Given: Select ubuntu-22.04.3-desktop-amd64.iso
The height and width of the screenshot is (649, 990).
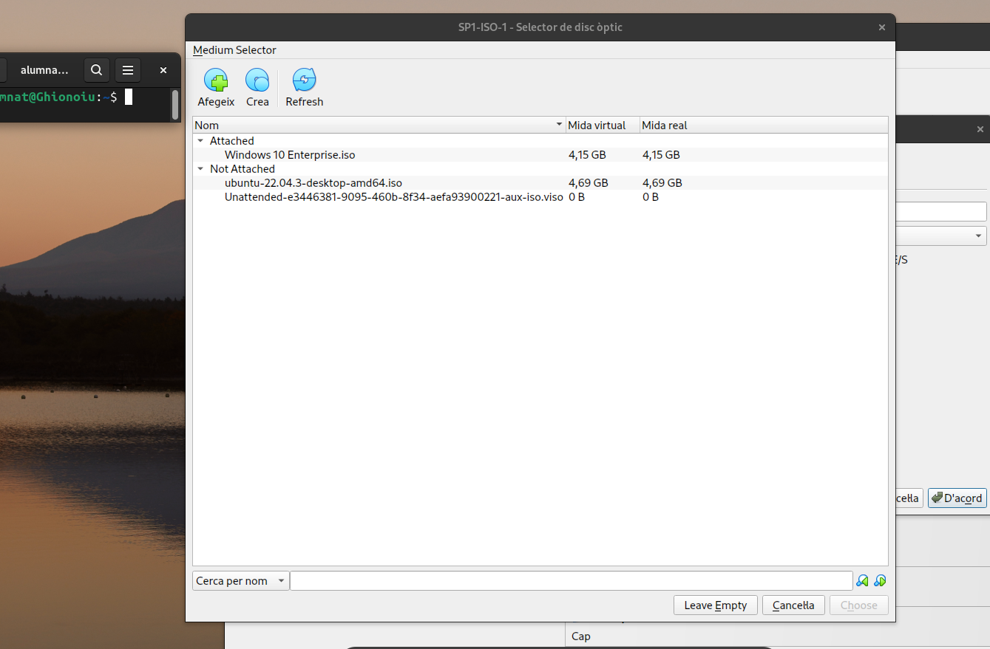Looking at the screenshot, I should coord(313,183).
